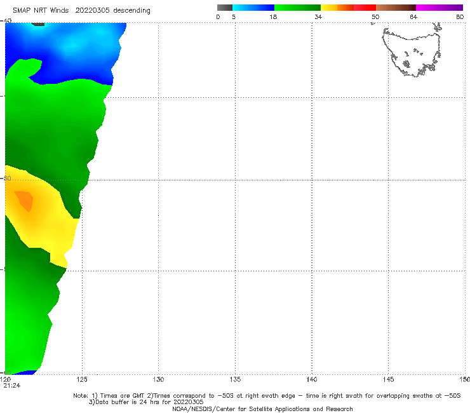
Task: Click the longitude label '130'
Action: (x=158, y=379)
